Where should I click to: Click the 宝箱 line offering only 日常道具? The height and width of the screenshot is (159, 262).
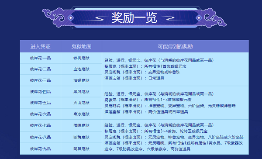(134, 78)
